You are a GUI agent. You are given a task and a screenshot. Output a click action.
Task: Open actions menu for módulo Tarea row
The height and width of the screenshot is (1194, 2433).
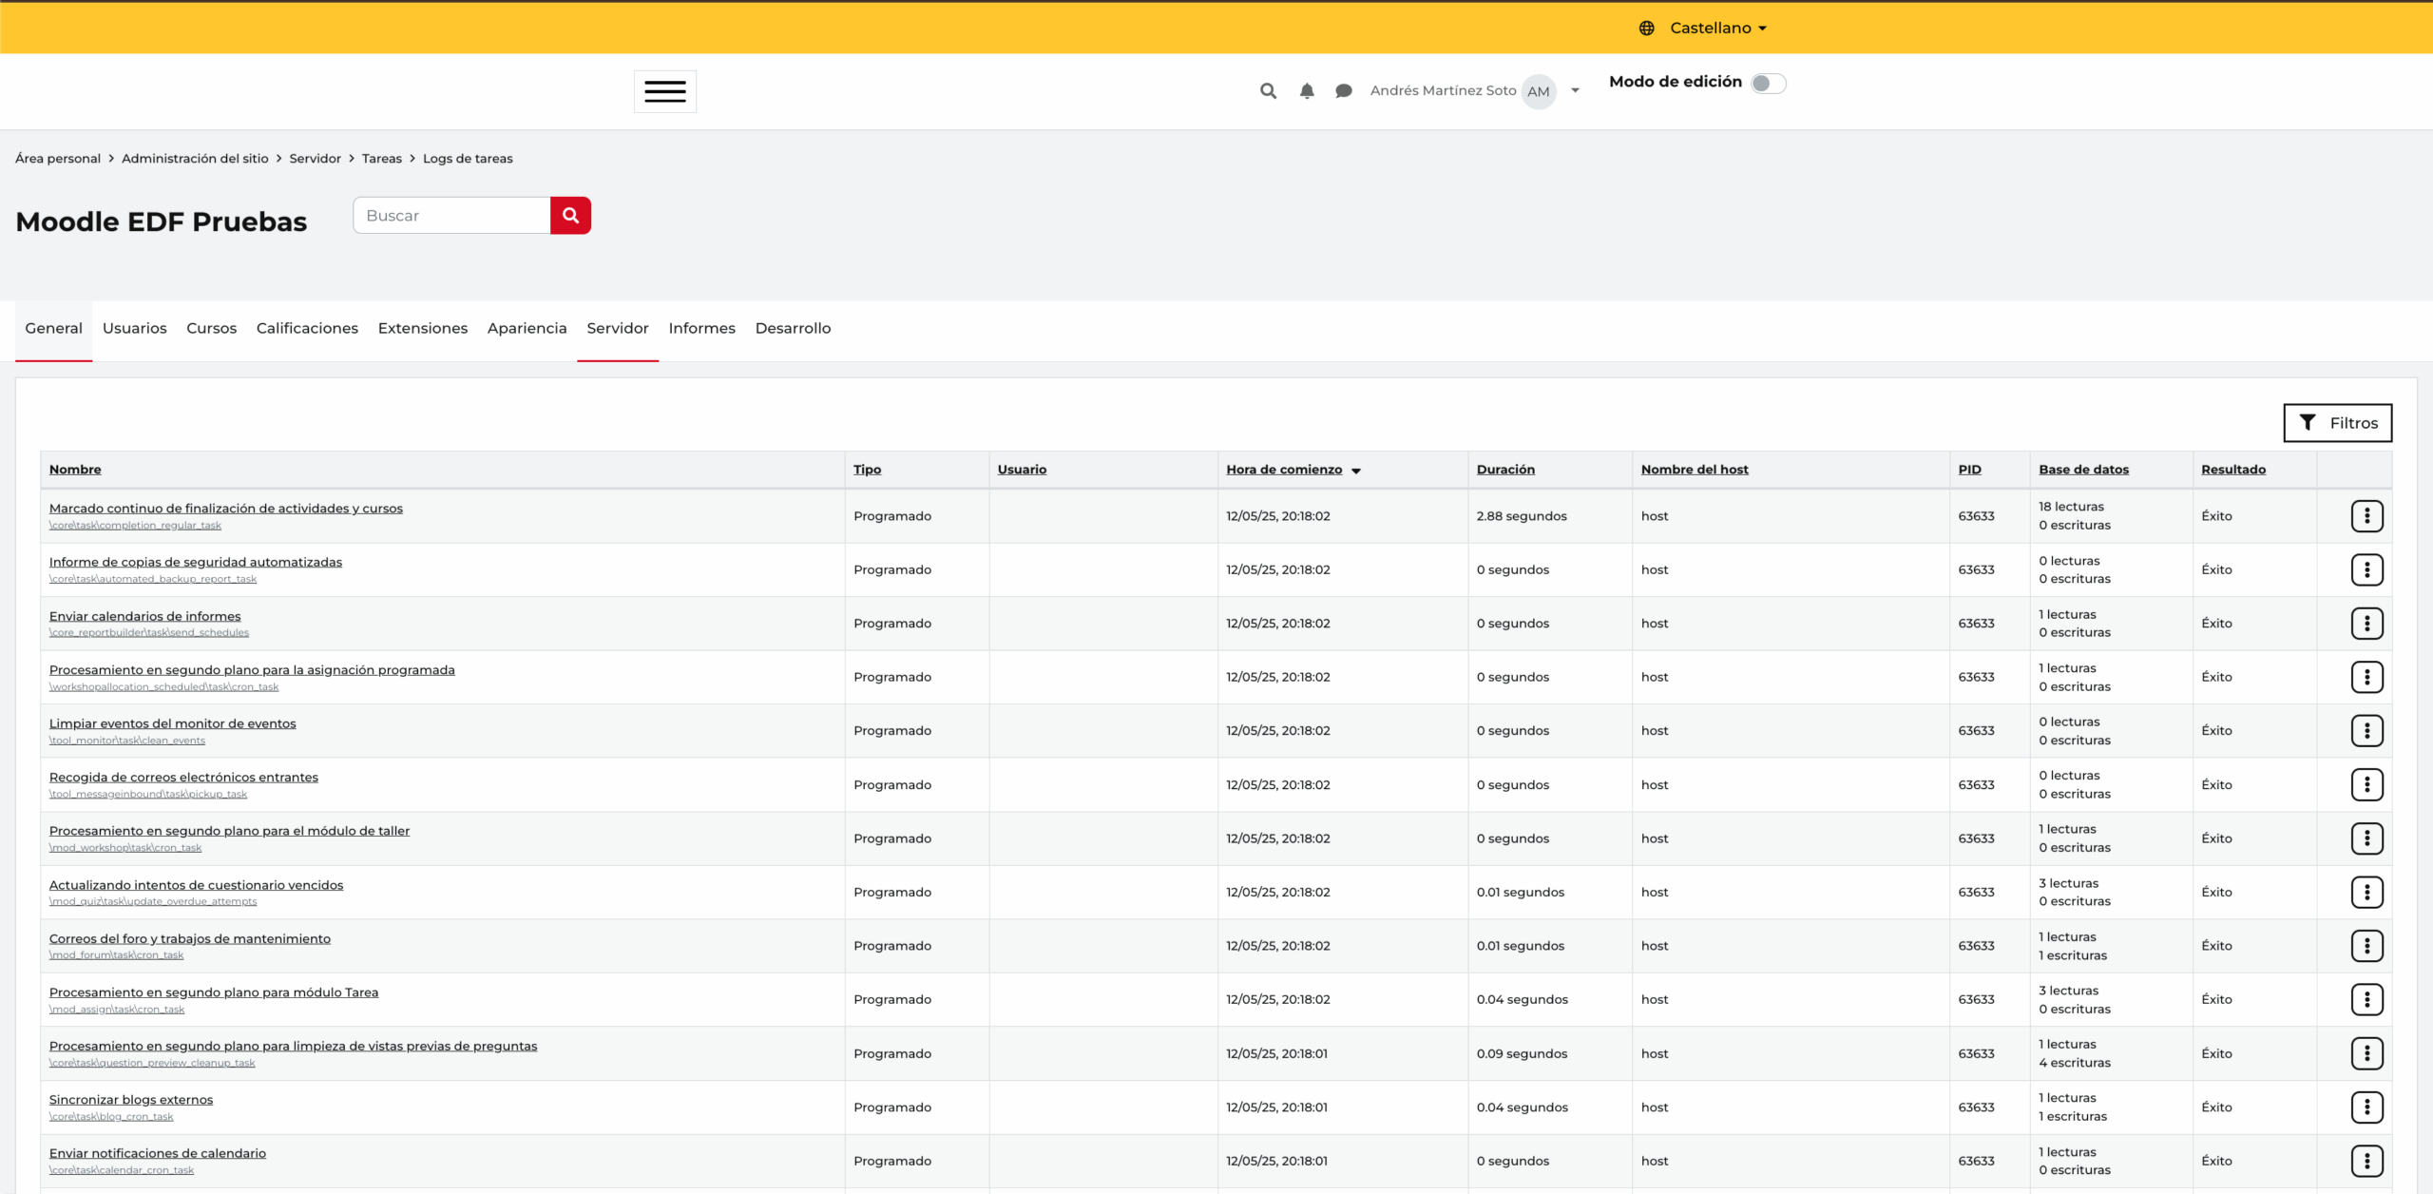click(x=2366, y=999)
